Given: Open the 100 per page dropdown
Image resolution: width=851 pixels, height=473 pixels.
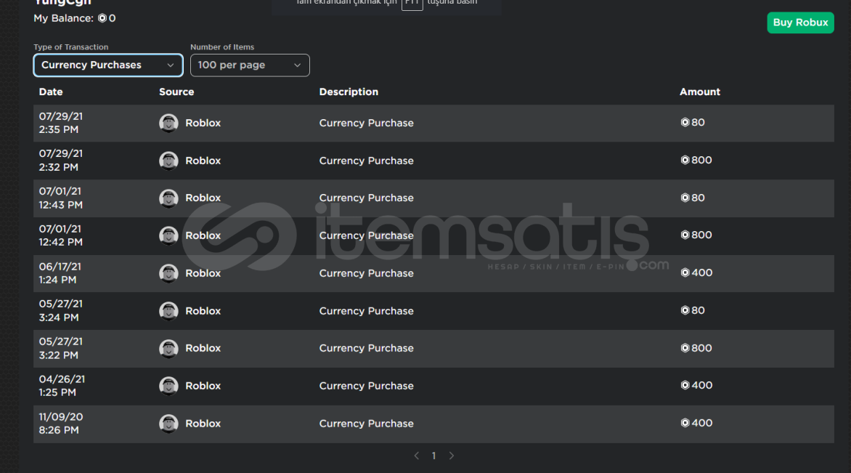Looking at the screenshot, I should [x=250, y=65].
